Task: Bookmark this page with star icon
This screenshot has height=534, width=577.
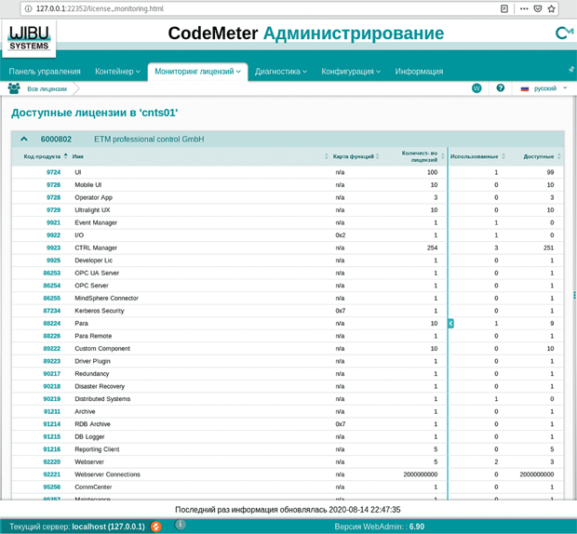Action: (x=551, y=8)
